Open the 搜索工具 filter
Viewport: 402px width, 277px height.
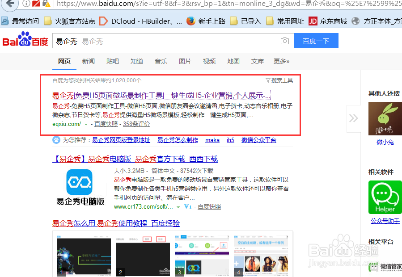click(279, 80)
